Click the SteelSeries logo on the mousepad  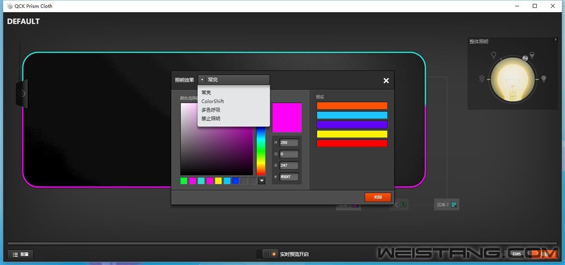pos(22,93)
